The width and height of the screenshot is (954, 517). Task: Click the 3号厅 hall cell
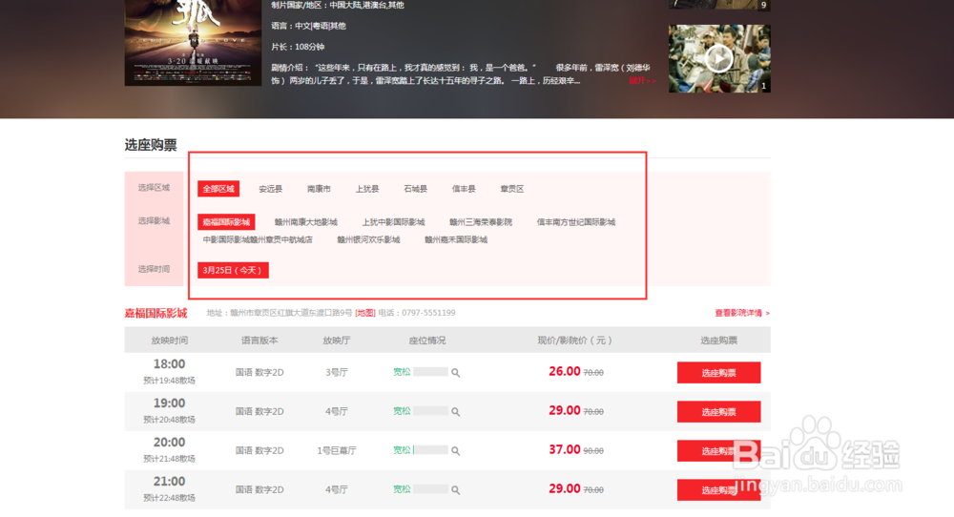pyautogui.click(x=337, y=372)
